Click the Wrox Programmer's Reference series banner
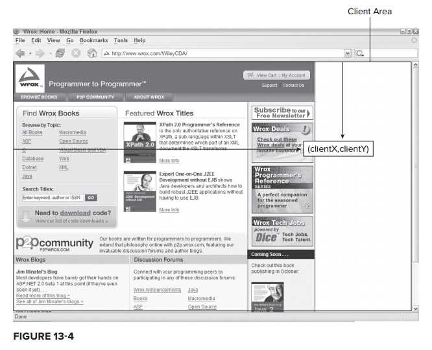The image size is (432, 350). pos(282,189)
